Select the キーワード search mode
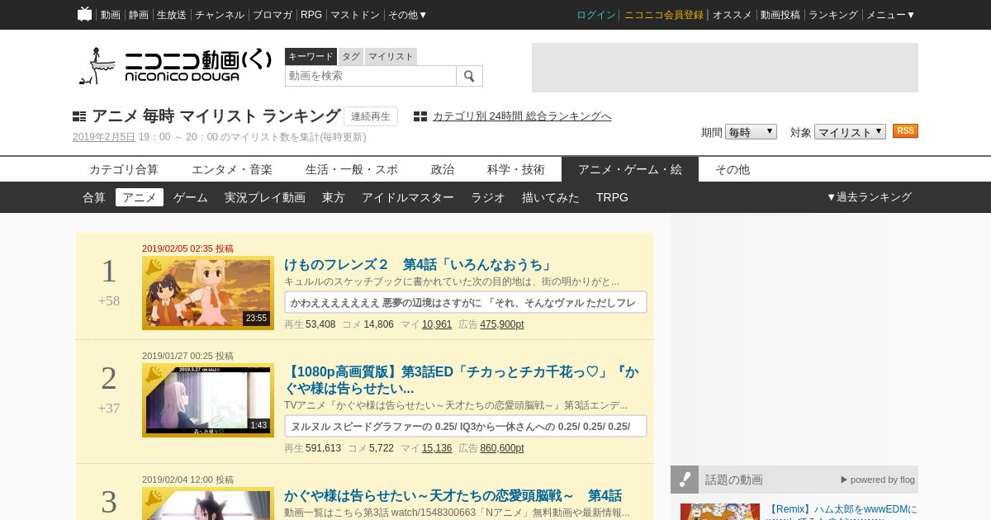This screenshot has height=520, width=991. tap(311, 56)
